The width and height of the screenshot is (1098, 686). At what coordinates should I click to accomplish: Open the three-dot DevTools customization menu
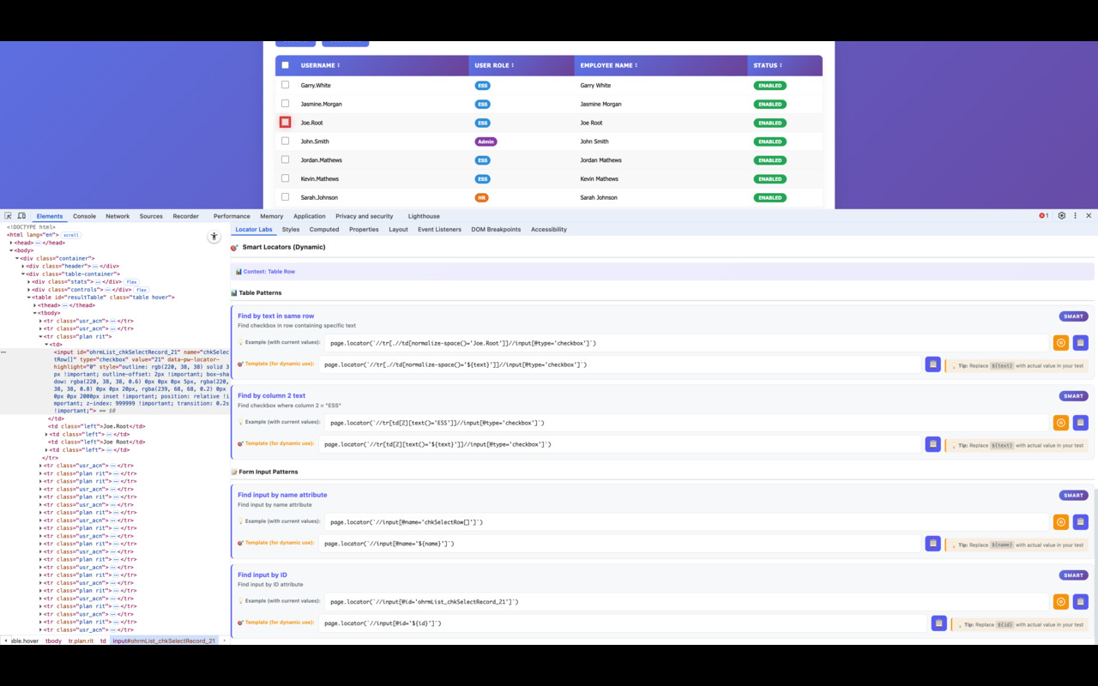point(1075,215)
